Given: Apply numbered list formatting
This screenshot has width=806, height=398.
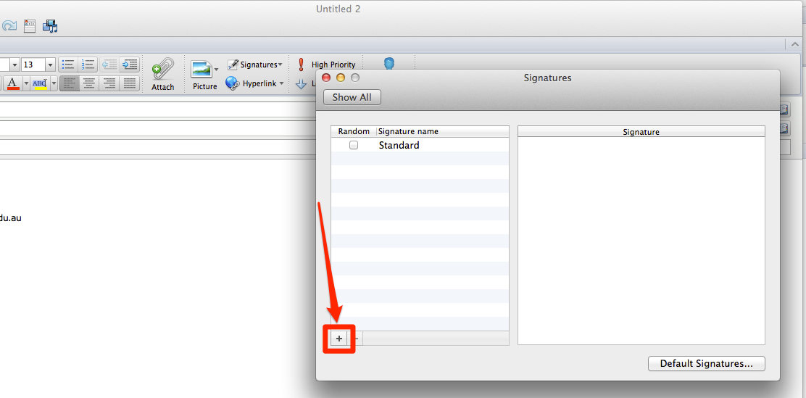Looking at the screenshot, I should point(88,65).
